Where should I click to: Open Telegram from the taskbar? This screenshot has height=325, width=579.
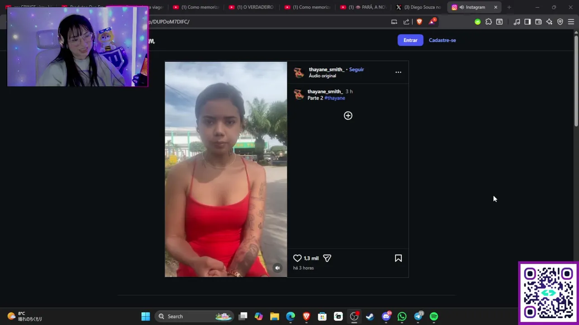pyautogui.click(x=418, y=316)
